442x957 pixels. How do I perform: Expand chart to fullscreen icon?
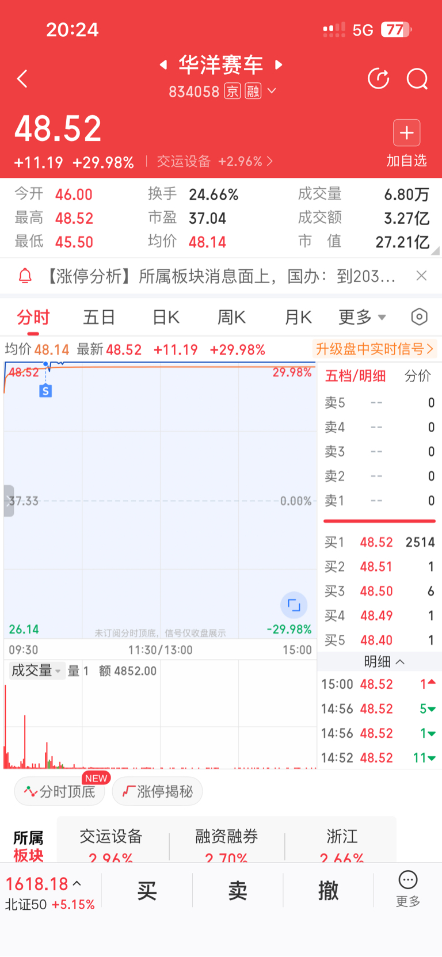294,605
